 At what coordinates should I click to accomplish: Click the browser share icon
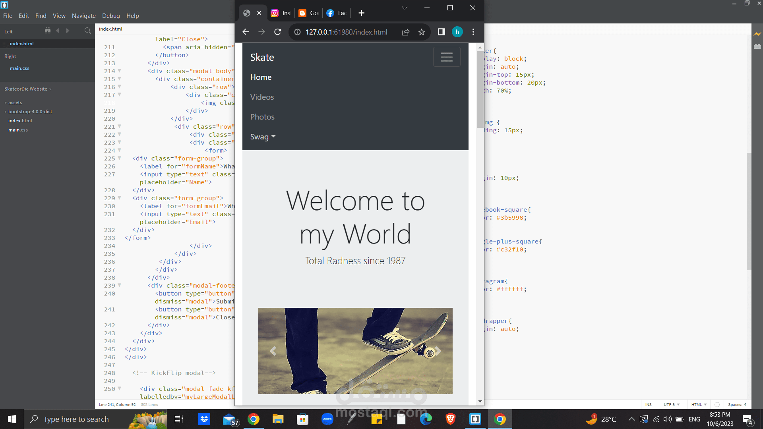tap(406, 32)
